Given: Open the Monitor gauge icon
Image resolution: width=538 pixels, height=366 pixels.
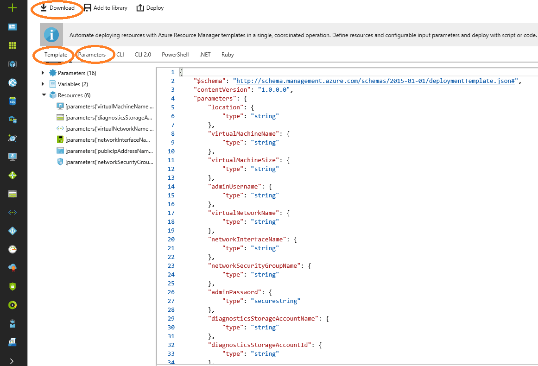Looking at the screenshot, I should (x=13, y=249).
